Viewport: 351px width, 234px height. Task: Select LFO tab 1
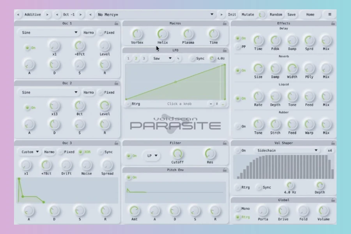pos(128,58)
